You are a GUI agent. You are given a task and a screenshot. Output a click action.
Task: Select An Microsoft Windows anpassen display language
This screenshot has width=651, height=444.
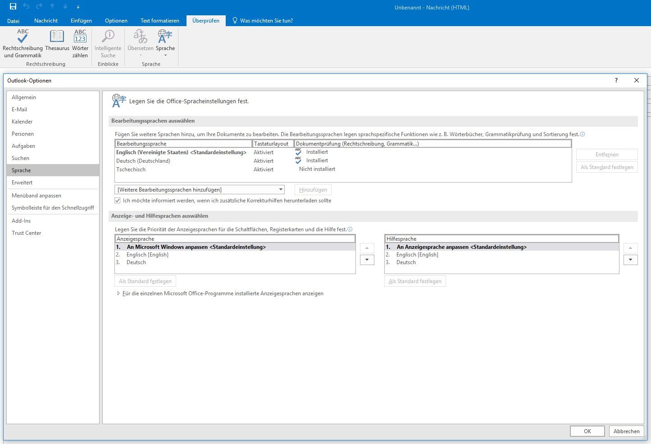(235, 247)
